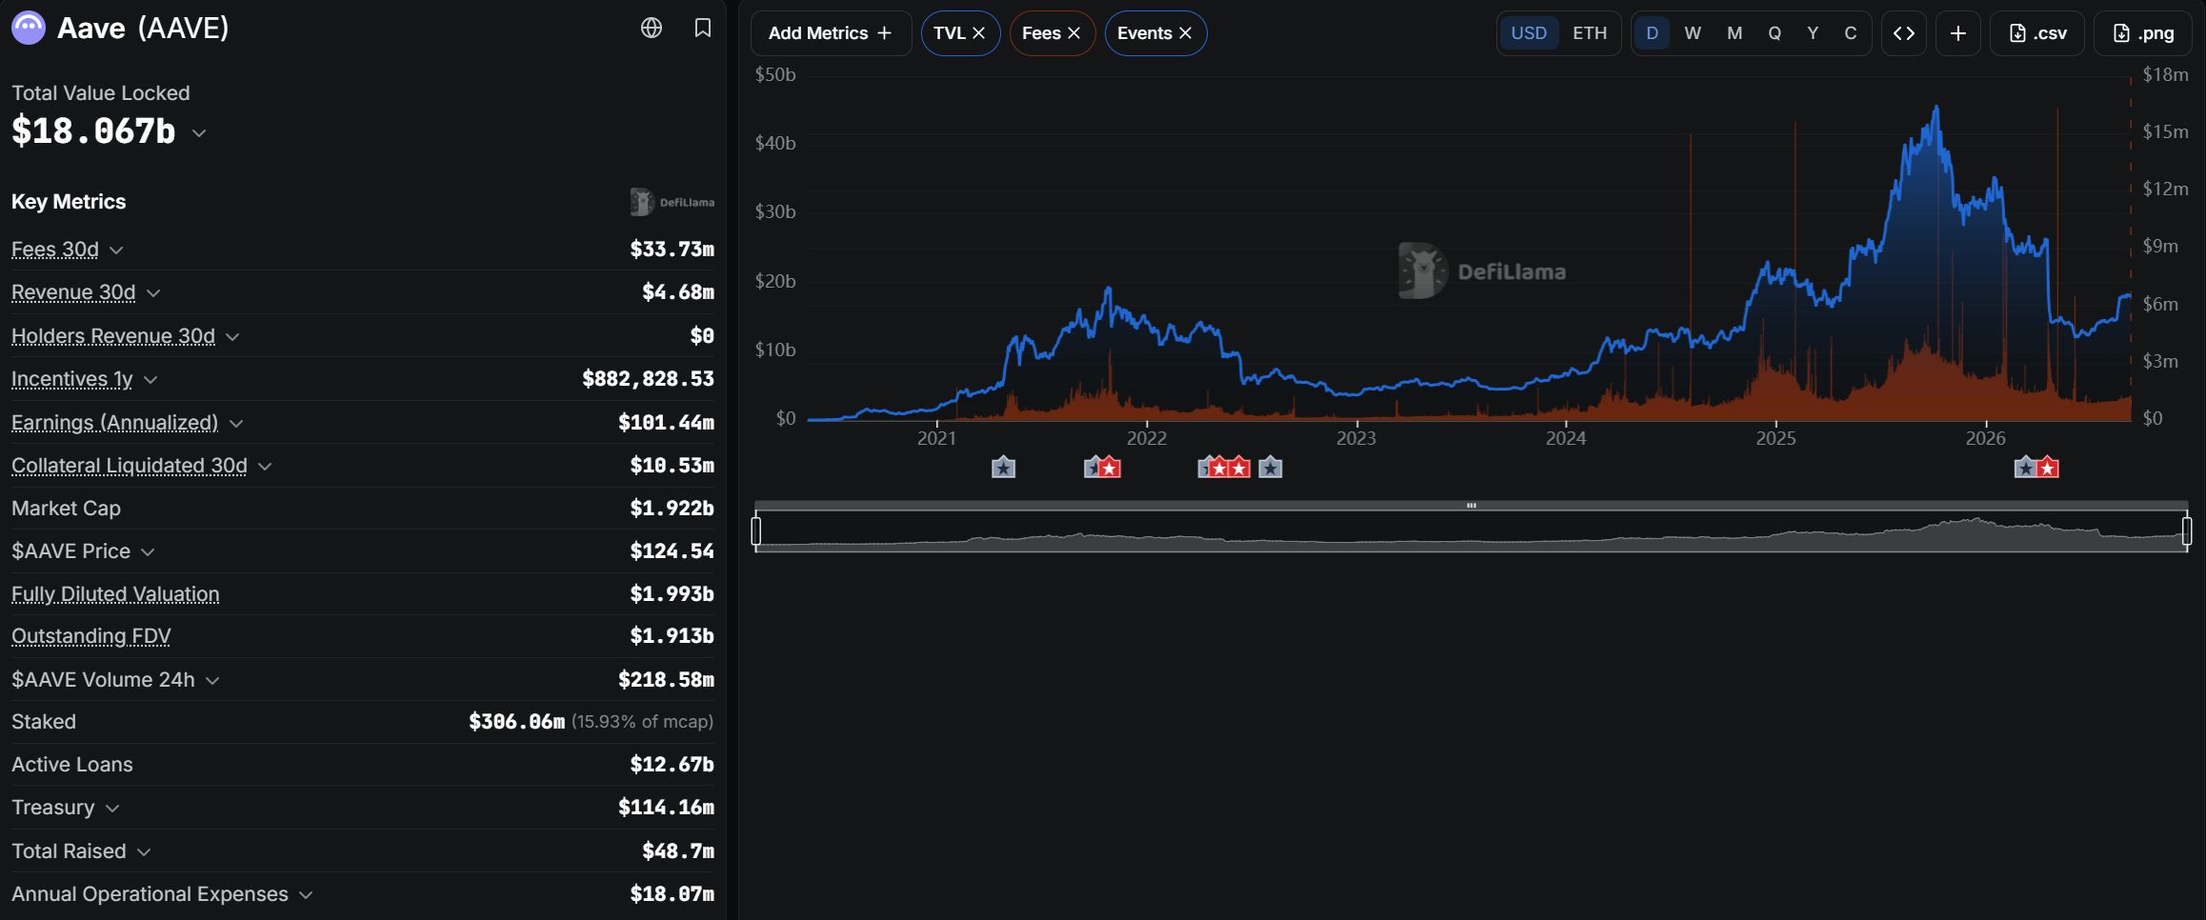Switch chart denomination to USD

click(1529, 33)
